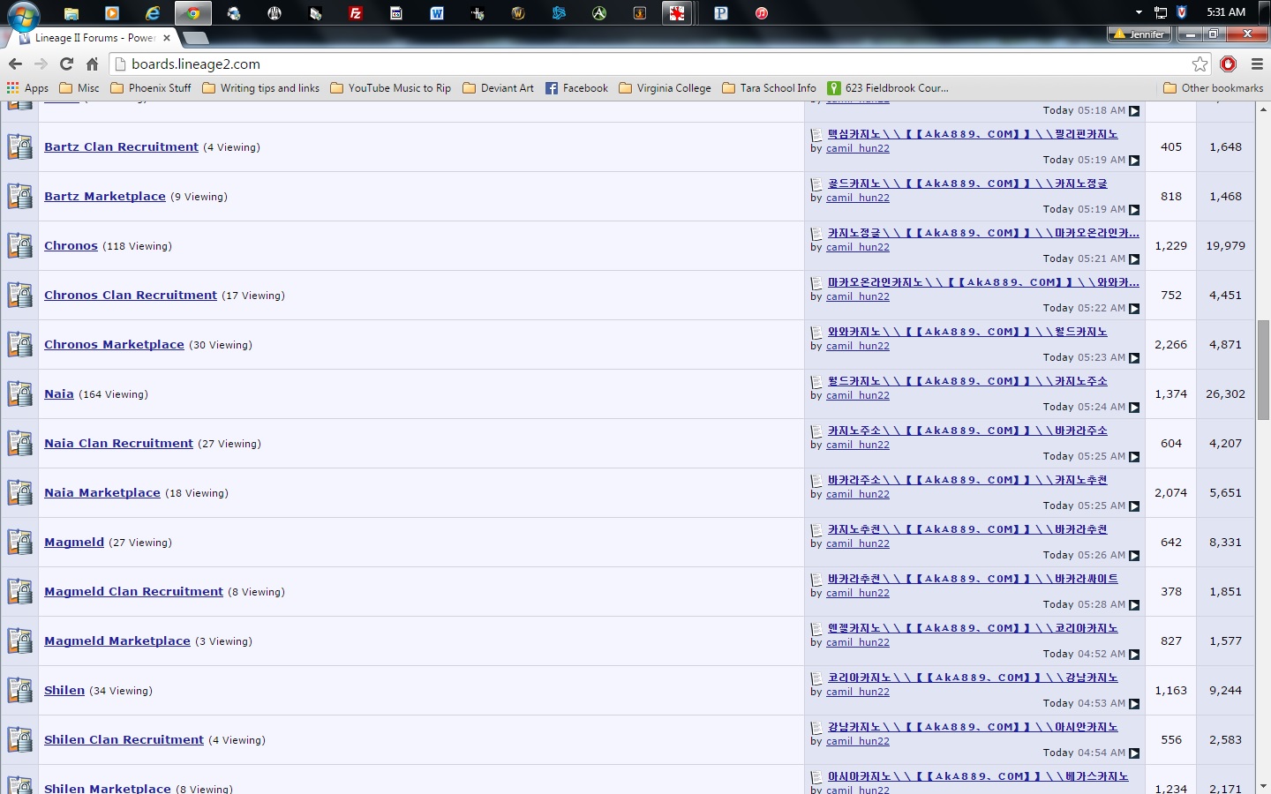Viewport: 1271px width, 794px height.
Task: Click the forum icon beside Shilen
Action: tap(19, 690)
